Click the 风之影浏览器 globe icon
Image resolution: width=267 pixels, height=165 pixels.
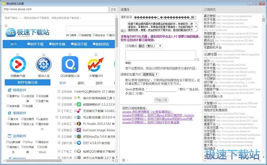tap(79, 117)
